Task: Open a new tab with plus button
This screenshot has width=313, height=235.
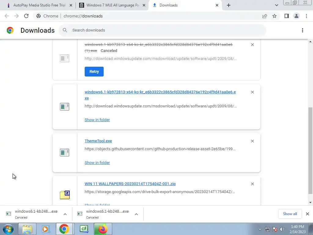Action: pos(229,6)
